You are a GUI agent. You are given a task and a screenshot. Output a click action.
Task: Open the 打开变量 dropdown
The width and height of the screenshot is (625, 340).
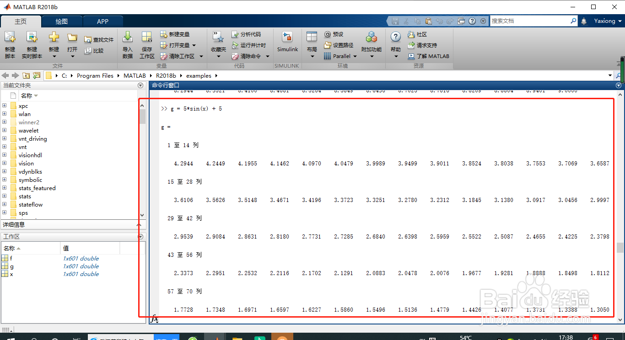point(194,45)
